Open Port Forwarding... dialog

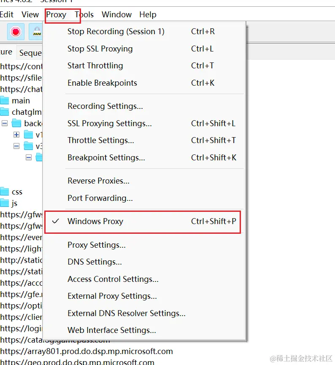[x=144, y=198]
